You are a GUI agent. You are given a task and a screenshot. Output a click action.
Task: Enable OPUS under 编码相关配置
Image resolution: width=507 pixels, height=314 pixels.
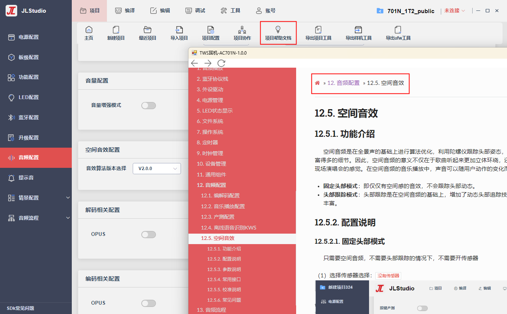[148, 303]
